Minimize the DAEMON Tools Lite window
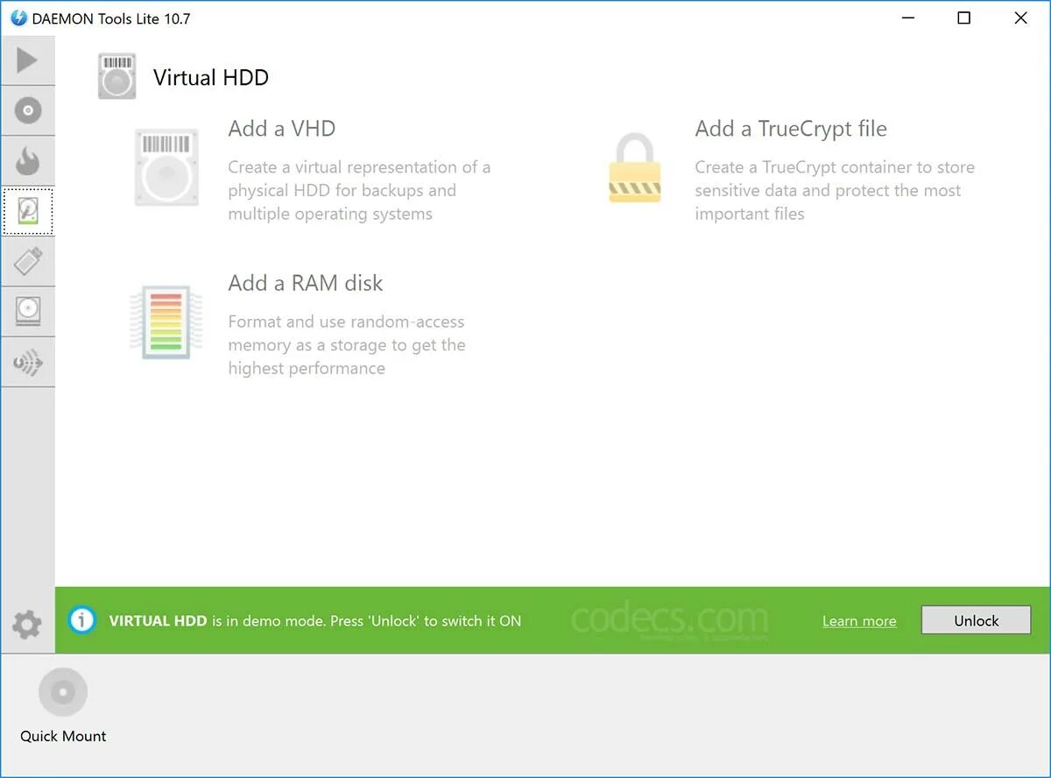 [x=907, y=18]
